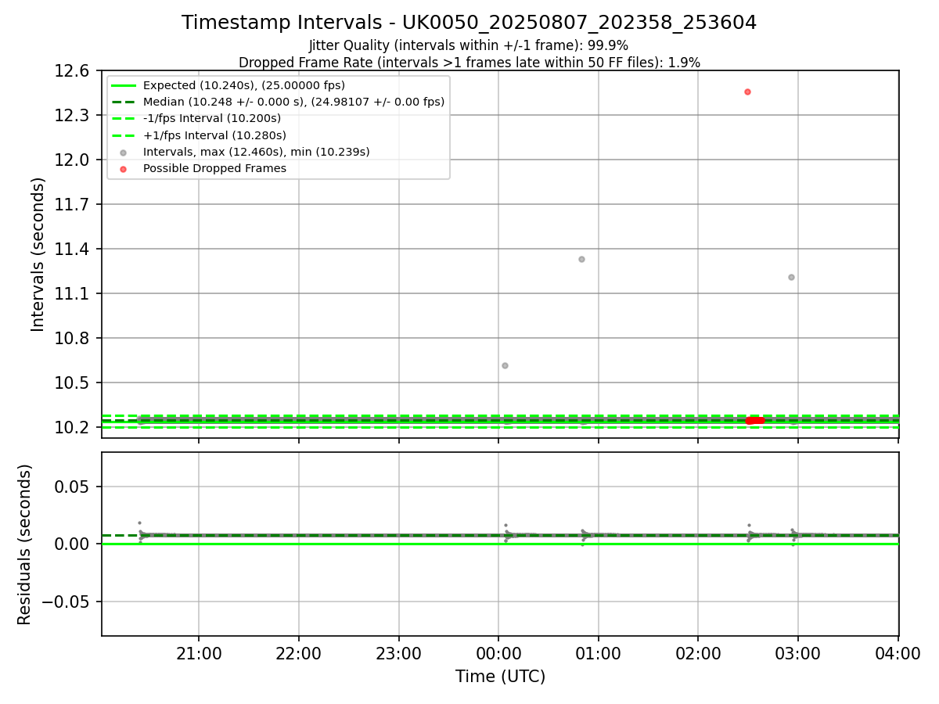
Task: Click the 'Intervals (seconds)' y-axis label
Action: [38, 254]
